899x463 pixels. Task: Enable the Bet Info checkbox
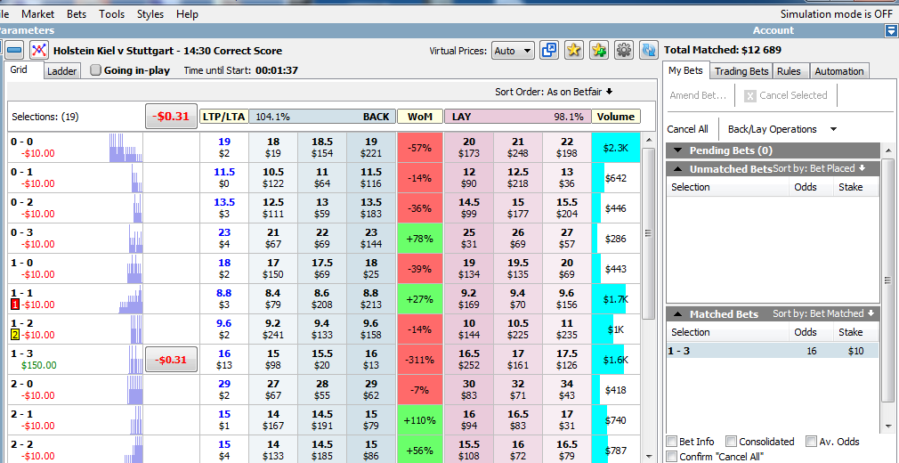point(671,442)
